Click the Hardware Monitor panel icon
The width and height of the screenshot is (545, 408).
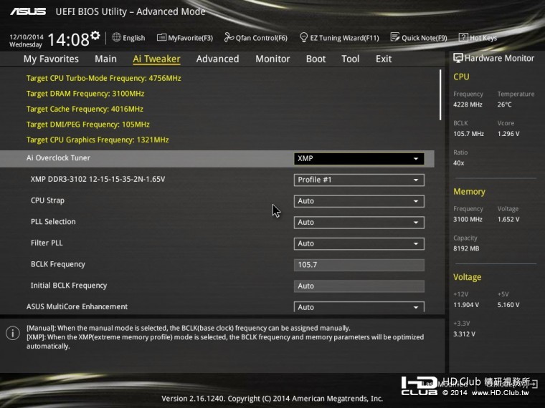(458, 58)
